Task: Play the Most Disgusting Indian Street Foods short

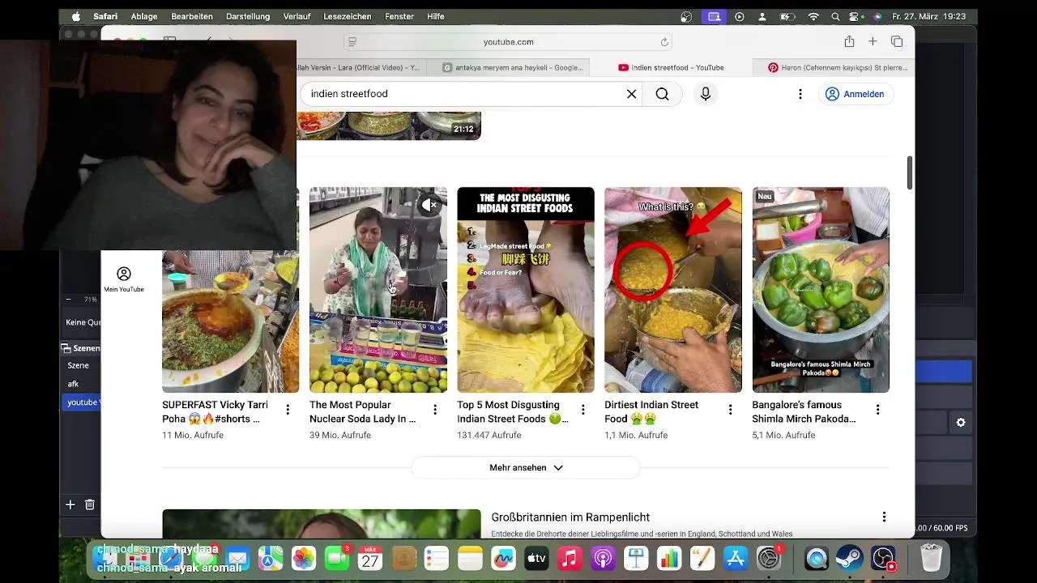Action: [526, 290]
